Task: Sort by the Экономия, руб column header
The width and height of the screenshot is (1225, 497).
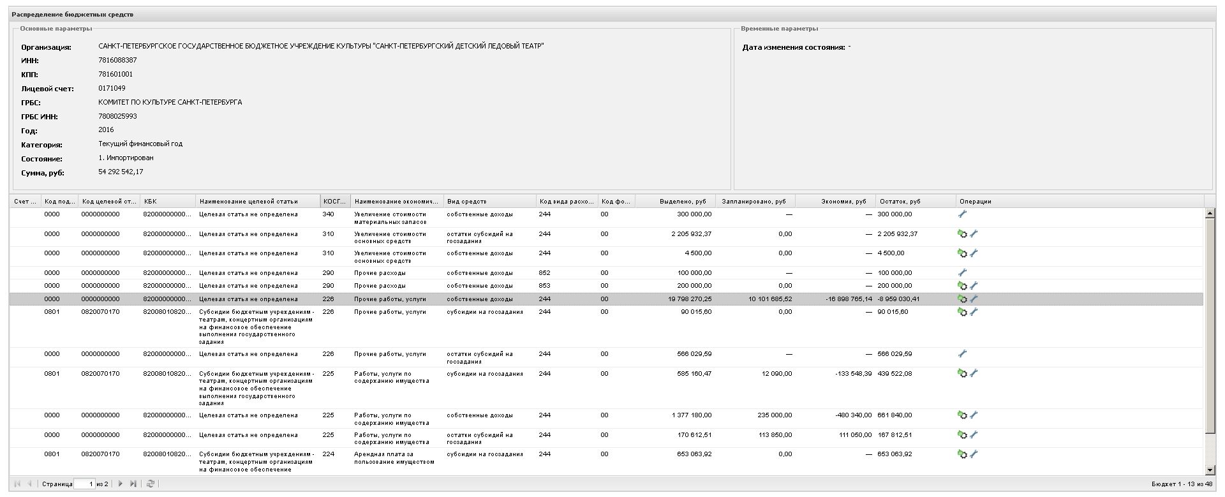Action: 835,201
